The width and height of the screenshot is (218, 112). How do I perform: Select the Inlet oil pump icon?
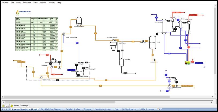154,59
